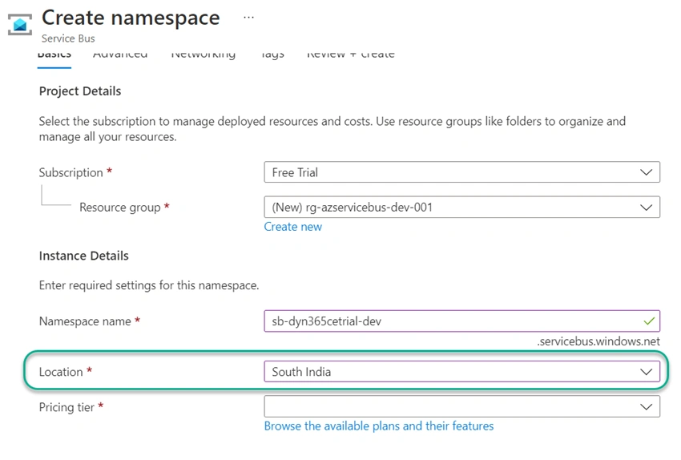Click the Pricing tier chevron arrow

click(647, 407)
